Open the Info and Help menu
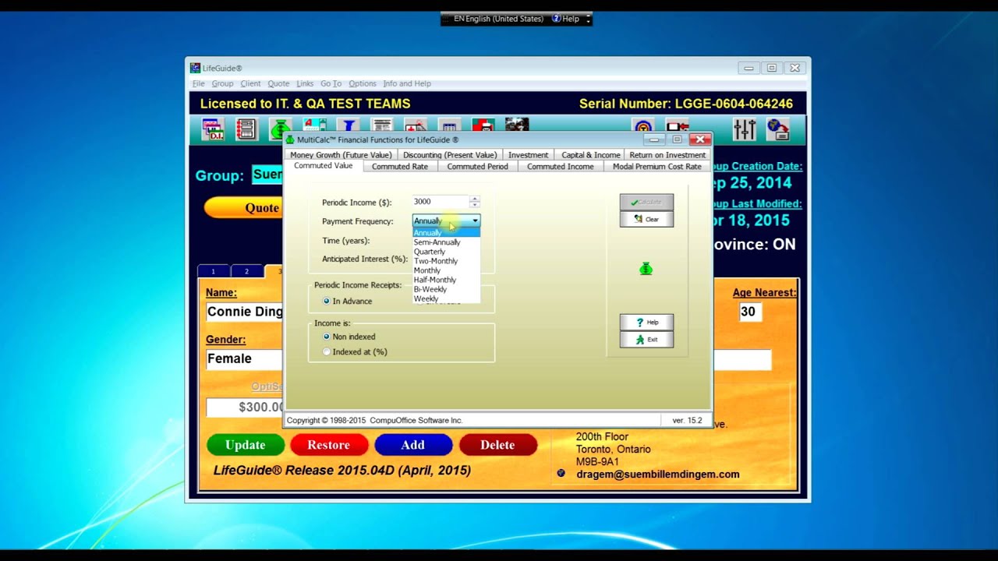This screenshot has height=561, width=998. [x=406, y=83]
